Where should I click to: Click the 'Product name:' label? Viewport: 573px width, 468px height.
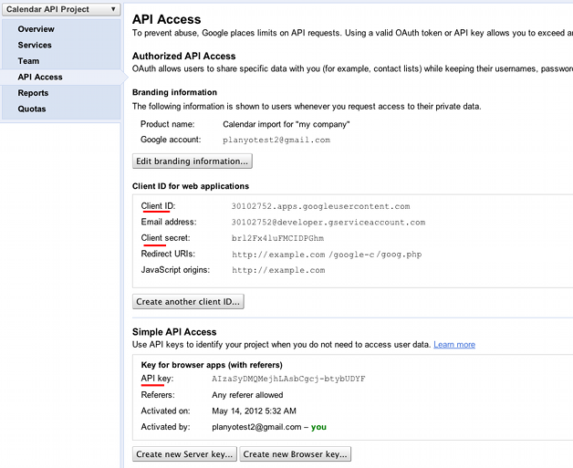(167, 124)
